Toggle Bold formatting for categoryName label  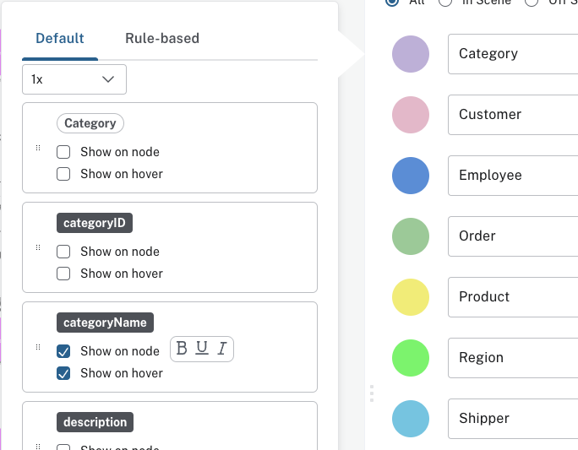182,349
